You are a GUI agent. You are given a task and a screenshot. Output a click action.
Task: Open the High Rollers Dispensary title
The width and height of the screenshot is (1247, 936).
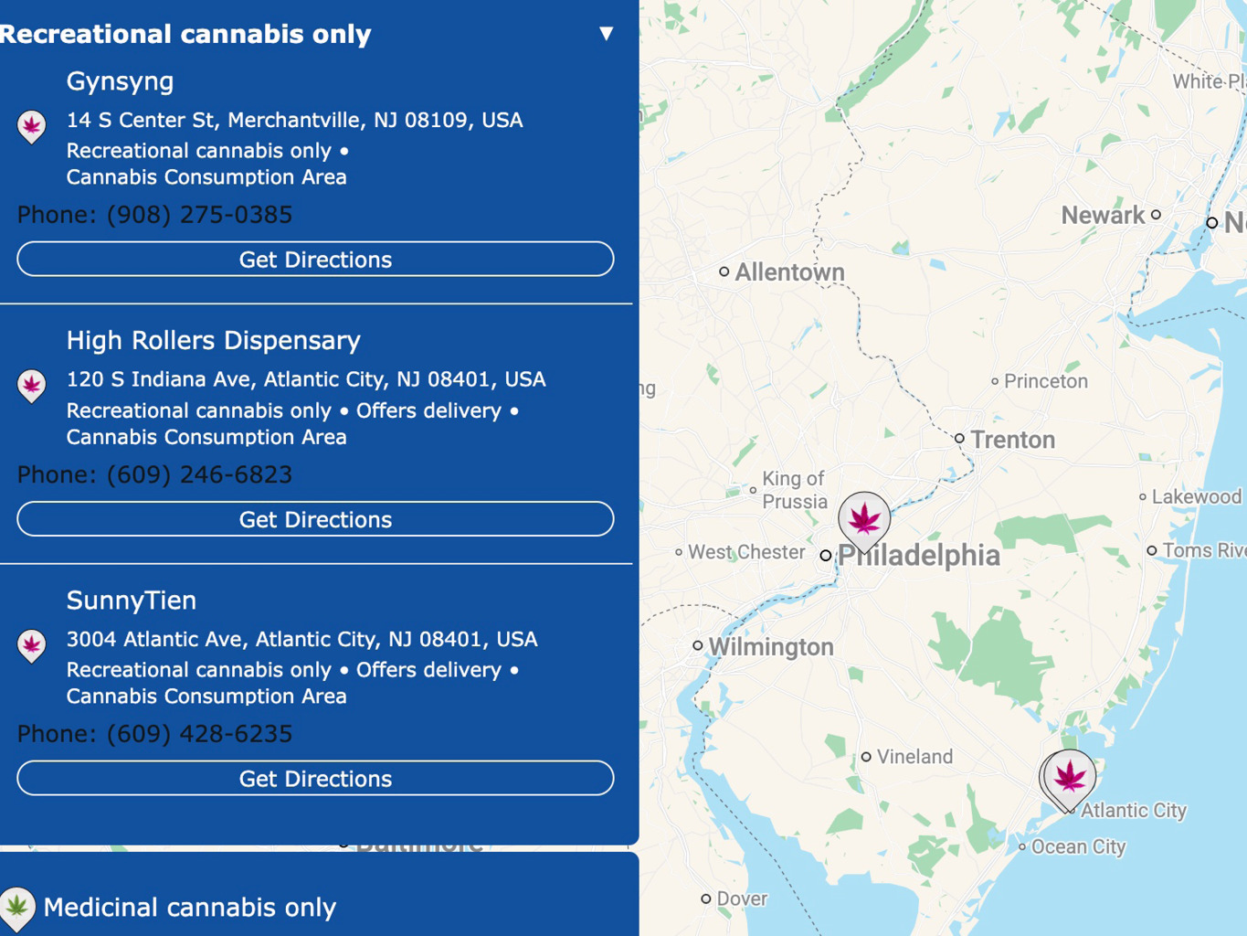click(x=214, y=340)
